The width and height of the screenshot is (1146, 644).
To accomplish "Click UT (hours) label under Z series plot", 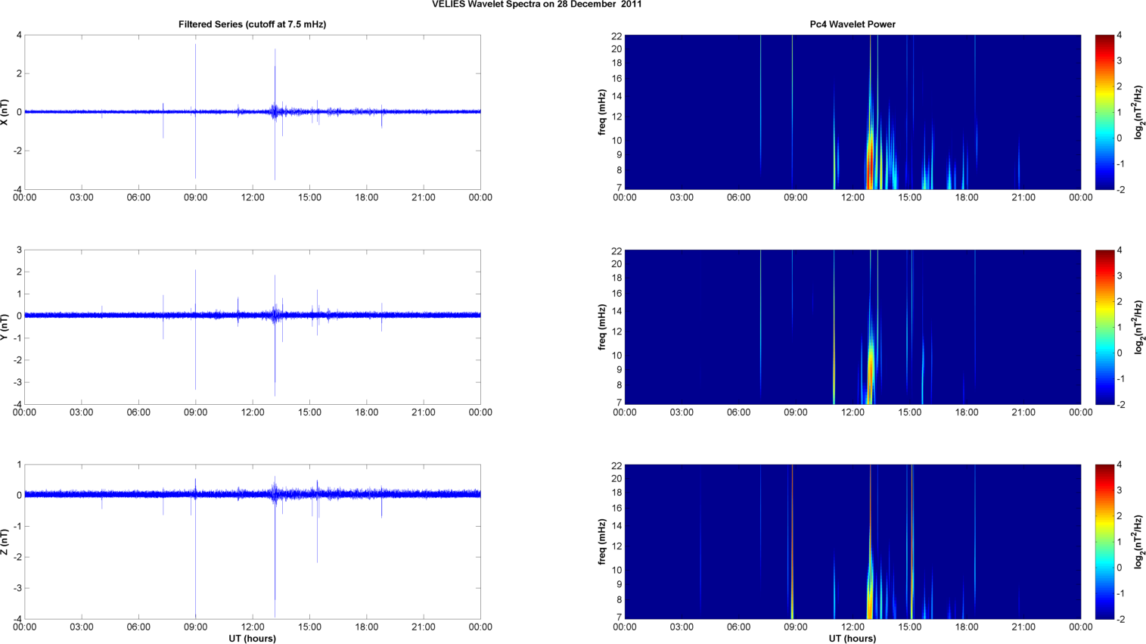I will pyautogui.click(x=252, y=638).
